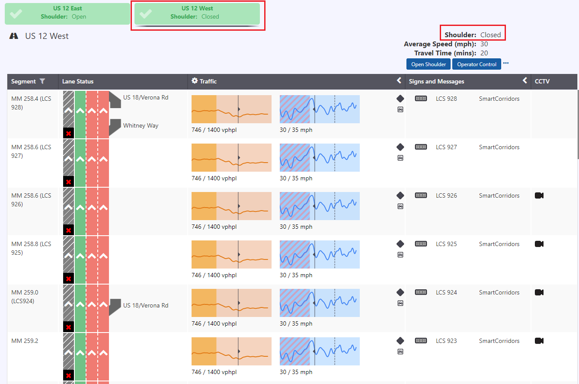
Task: Click the diamond sign icon in LCS 928 row
Action: (400, 99)
